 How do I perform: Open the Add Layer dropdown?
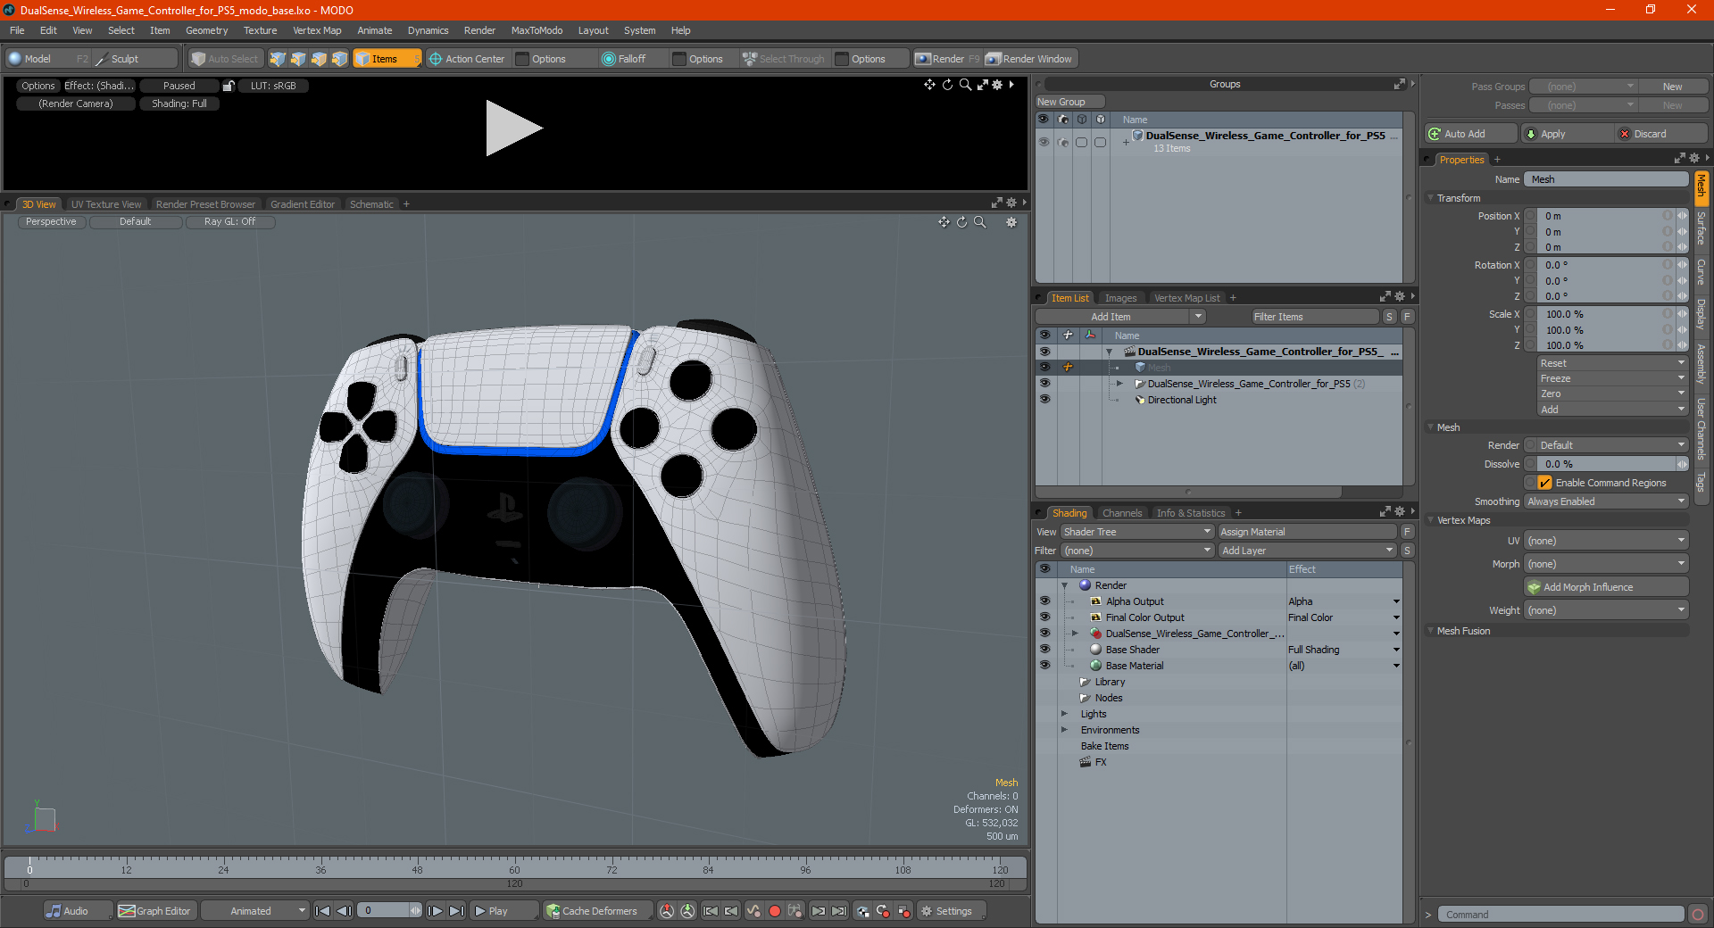tap(1308, 551)
